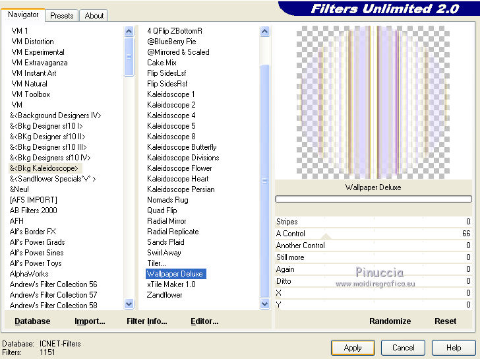Viewport: 480px width, 359px height.
Task: Select VM Instant Art category
Action: pos(34,73)
